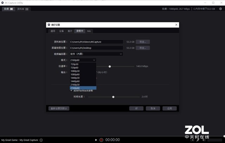Click 改变 for the 资料库位置 path
225x143 pixels.
143,42
